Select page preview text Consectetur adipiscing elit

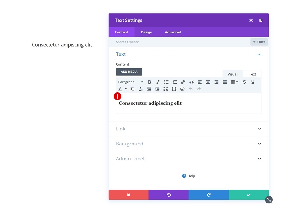coord(62,45)
